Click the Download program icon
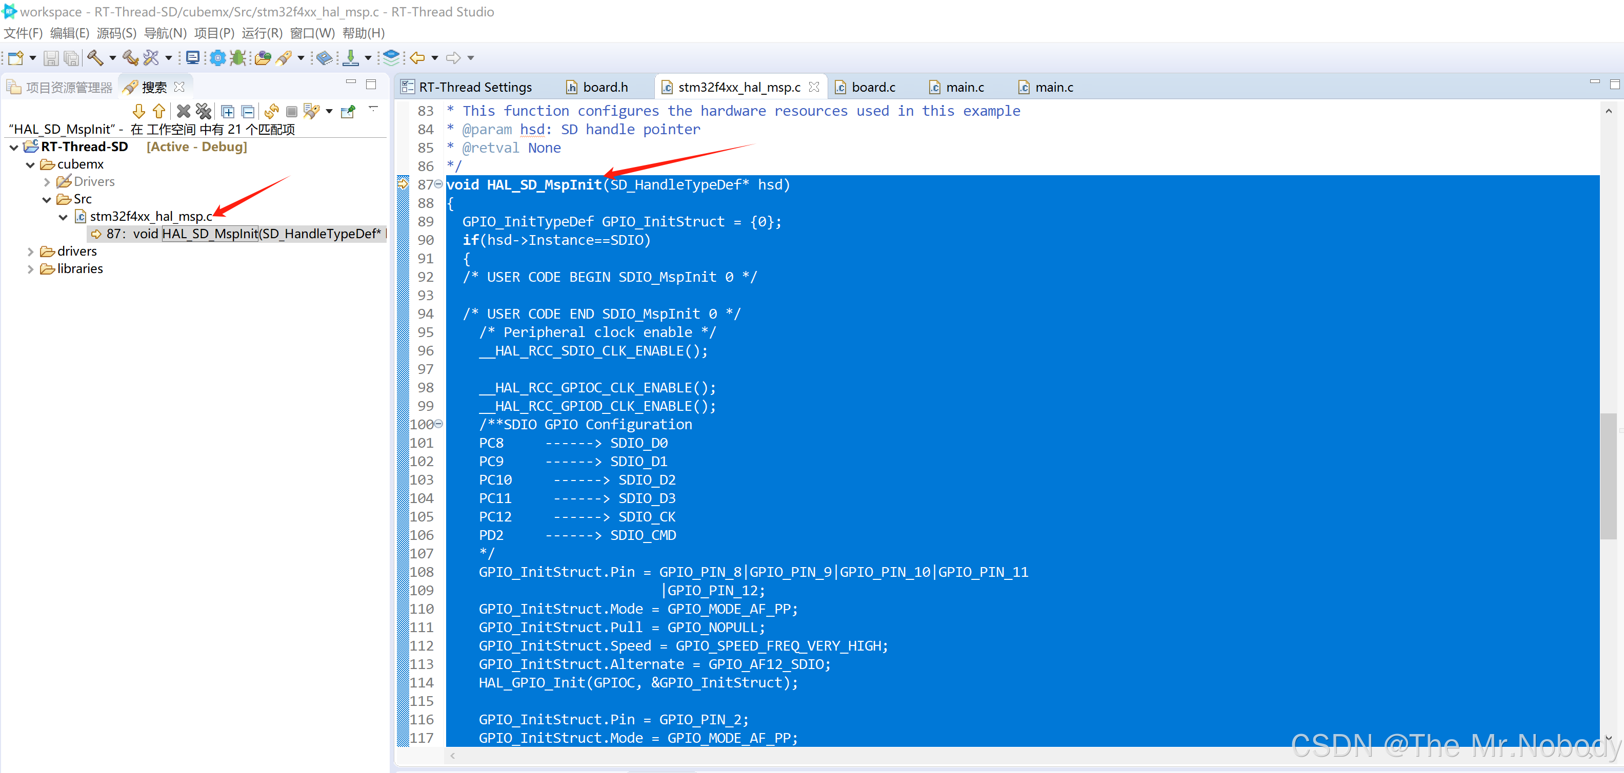 point(351,58)
